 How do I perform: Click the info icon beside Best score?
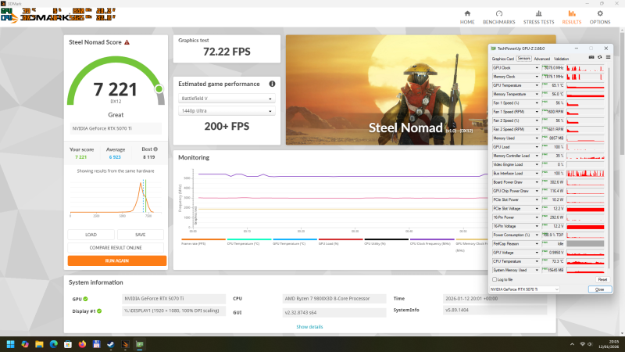pos(155,149)
